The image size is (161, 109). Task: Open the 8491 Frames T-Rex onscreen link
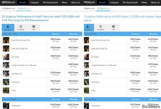[56, 89]
